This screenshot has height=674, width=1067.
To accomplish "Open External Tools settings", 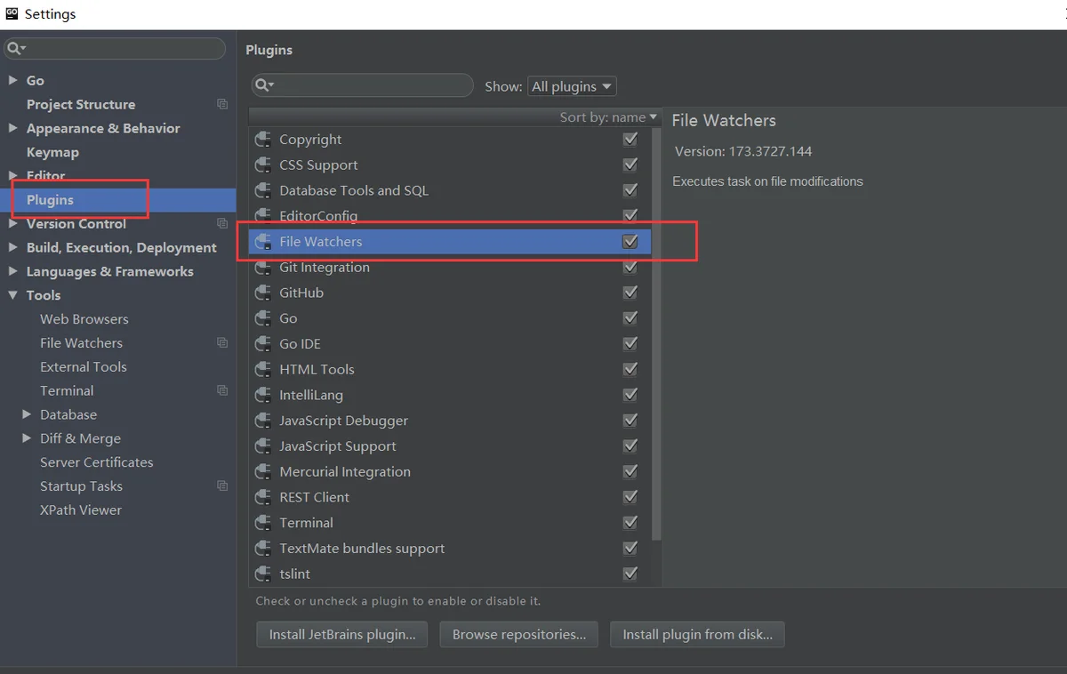I will click(83, 366).
